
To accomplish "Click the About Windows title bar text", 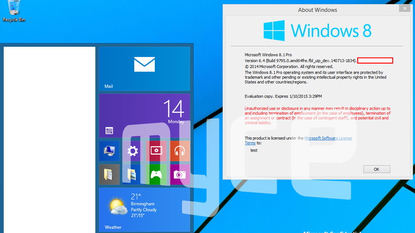I will (318, 10).
